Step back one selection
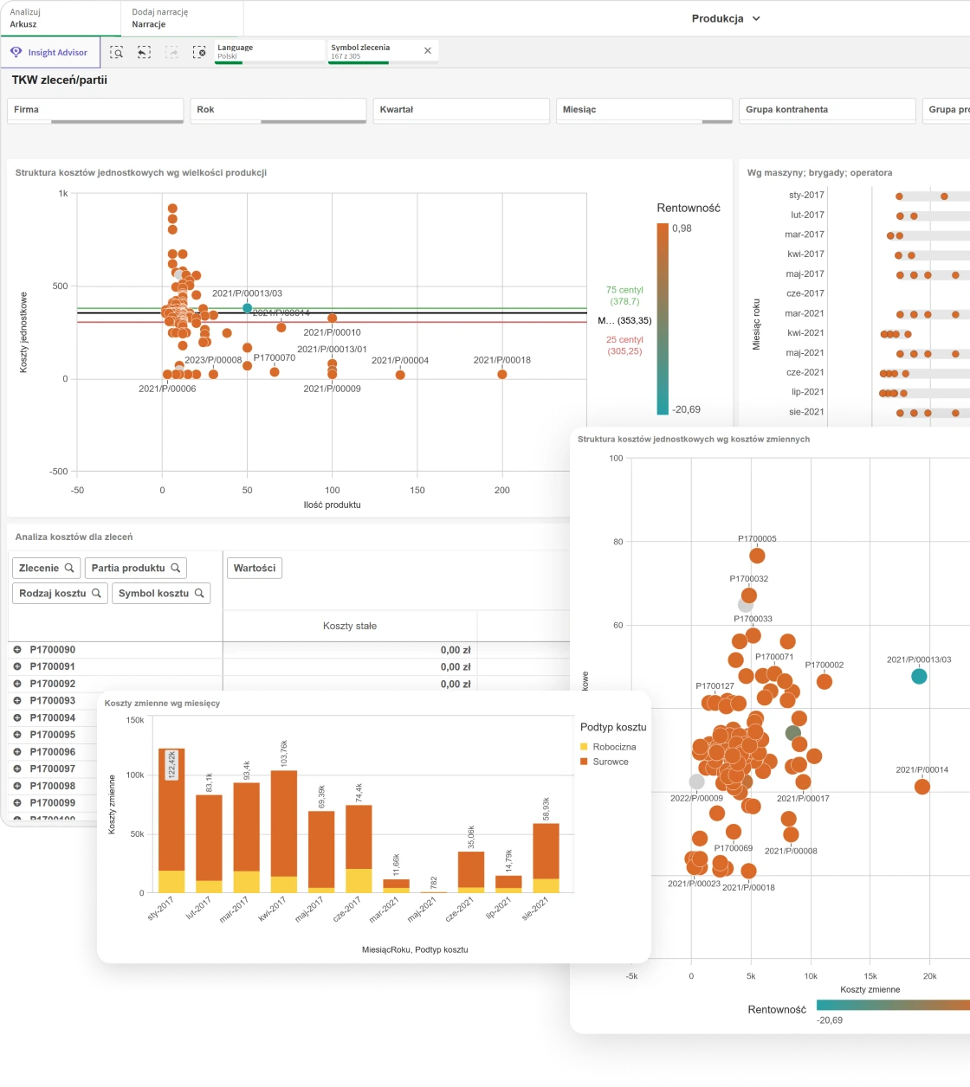 tap(144, 52)
